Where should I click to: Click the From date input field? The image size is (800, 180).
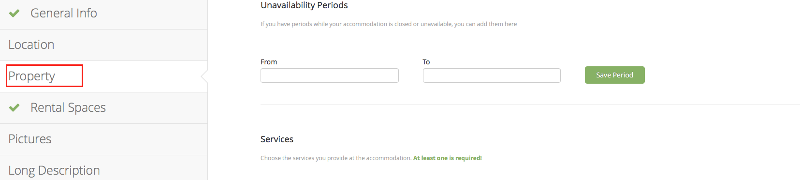click(330, 75)
